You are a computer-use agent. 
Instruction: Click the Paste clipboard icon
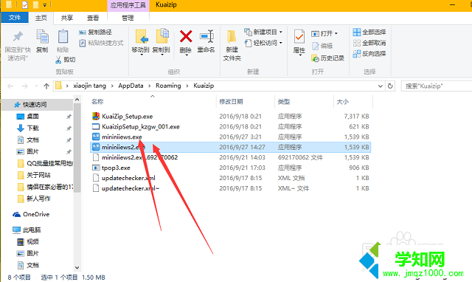tap(63, 37)
